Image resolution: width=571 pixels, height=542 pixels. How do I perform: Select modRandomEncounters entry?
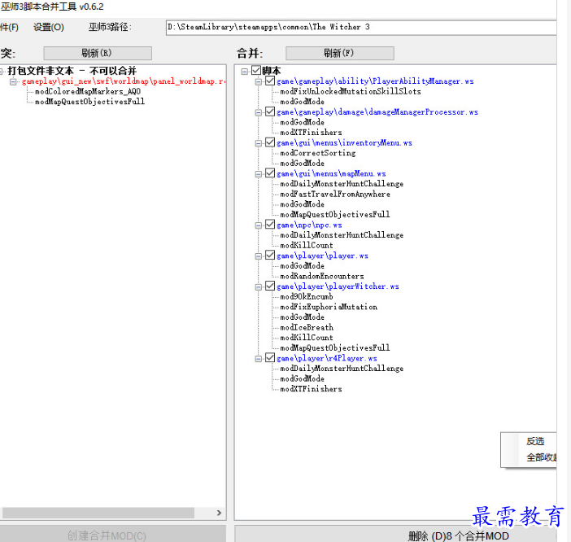[x=322, y=276]
